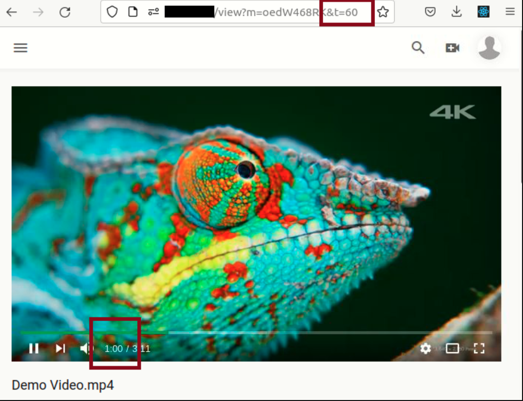The height and width of the screenshot is (401, 523).
Task: Open the Firefox downloads panel
Action: point(456,12)
